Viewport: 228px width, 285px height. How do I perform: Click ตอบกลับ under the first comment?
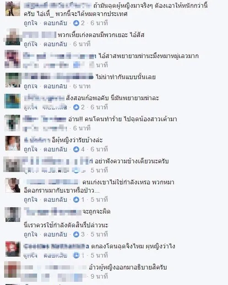pyautogui.click(x=55, y=23)
